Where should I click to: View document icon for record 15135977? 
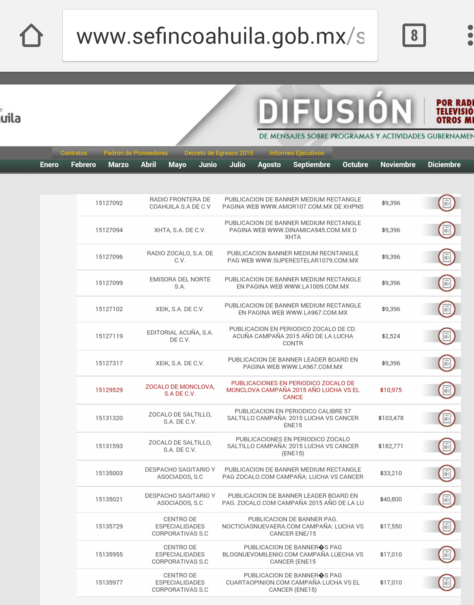pyautogui.click(x=447, y=582)
